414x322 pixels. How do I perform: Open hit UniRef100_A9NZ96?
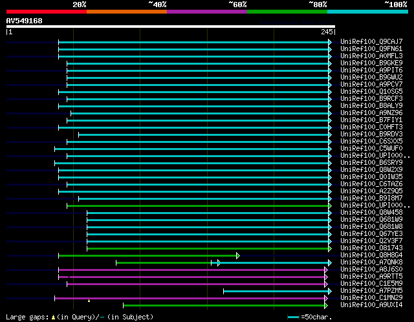(x=371, y=113)
